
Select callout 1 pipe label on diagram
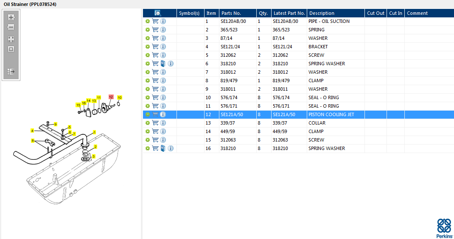pos(94,132)
